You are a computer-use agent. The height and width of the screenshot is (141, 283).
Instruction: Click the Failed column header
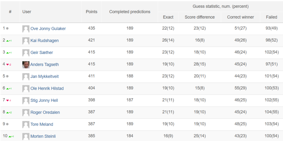tap(271, 17)
